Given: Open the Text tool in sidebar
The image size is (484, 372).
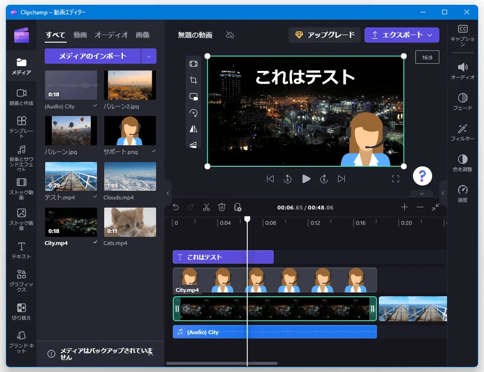Looking at the screenshot, I should (21, 250).
